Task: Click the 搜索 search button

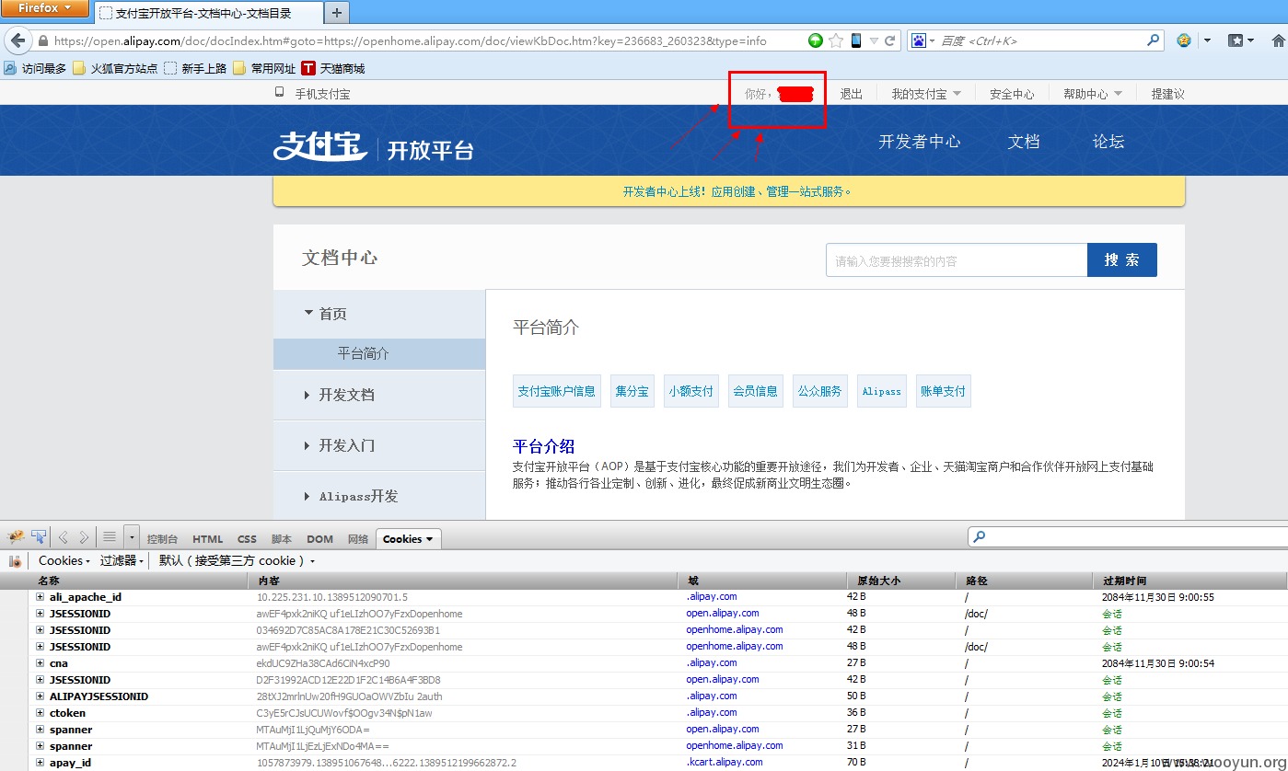Action: (x=1122, y=260)
